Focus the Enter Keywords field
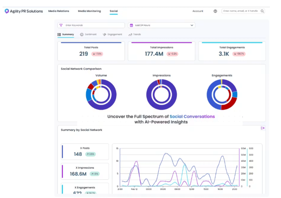This screenshot has width=281, height=198. pos(91,25)
